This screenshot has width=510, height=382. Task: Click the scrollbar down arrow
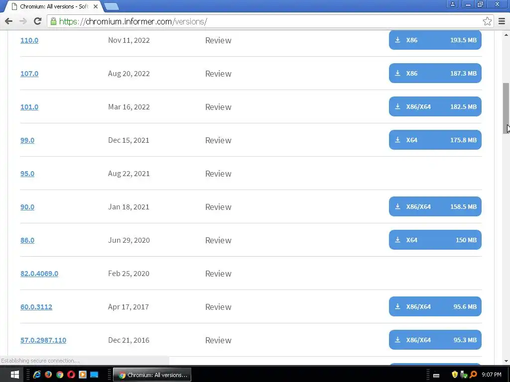coord(506,361)
